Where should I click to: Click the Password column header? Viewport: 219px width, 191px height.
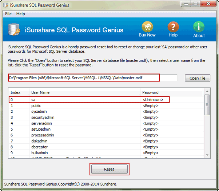172,92
